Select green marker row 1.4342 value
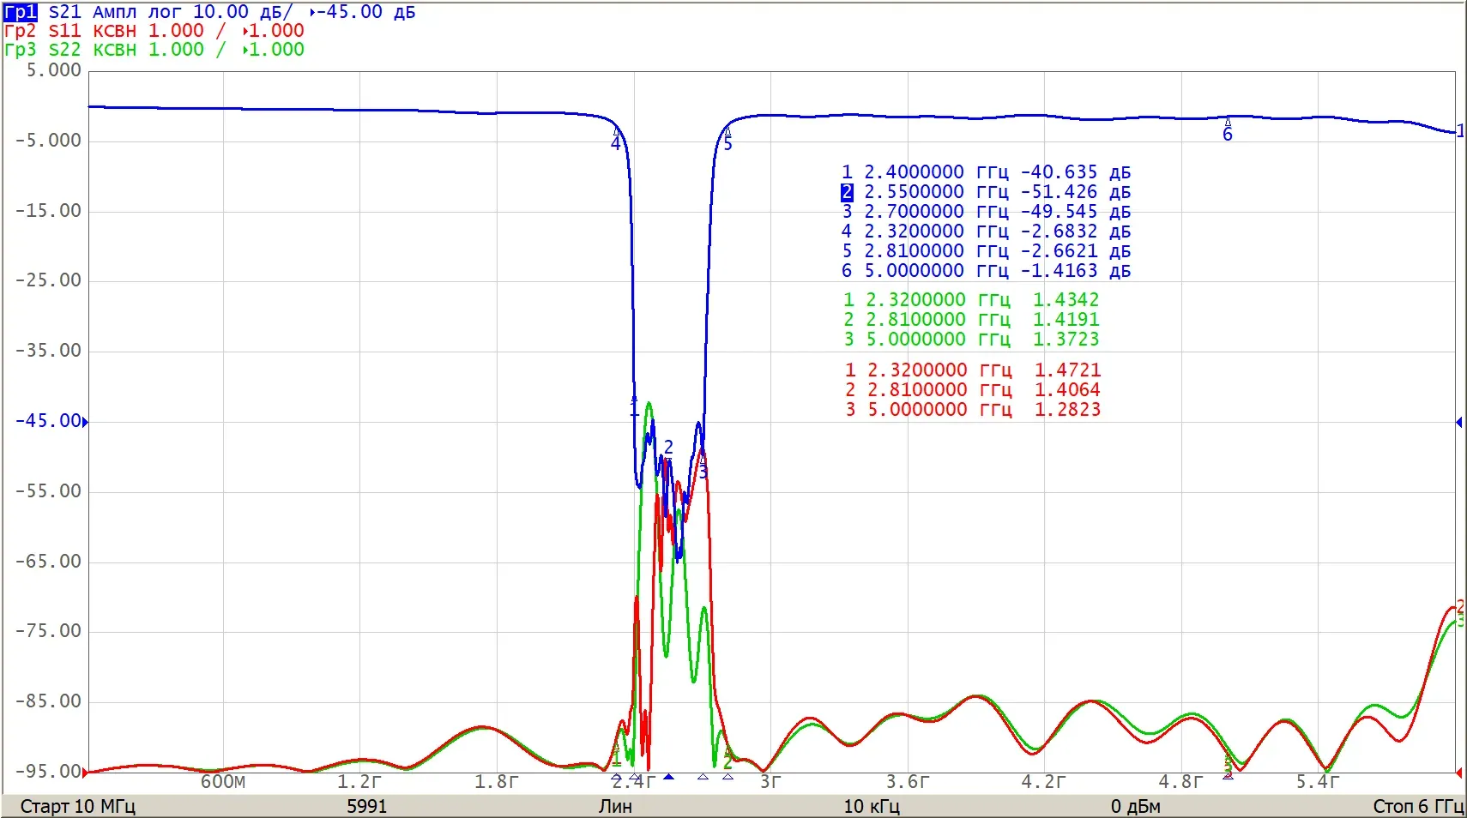Image resolution: width=1467 pixels, height=818 pixels. click(1066, 300)
